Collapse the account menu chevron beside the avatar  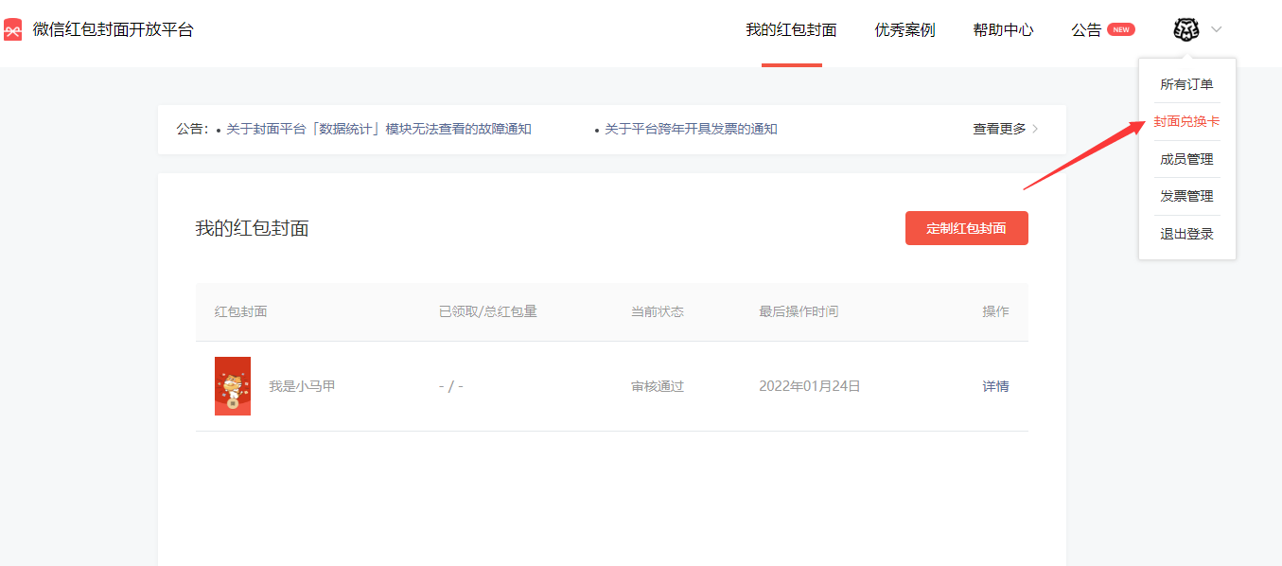click(x=1217, y=29)
